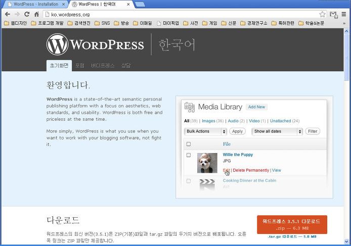351x246 pixels.
Task: Open the Show all dates dropdown
Action: tap(277, 131)
